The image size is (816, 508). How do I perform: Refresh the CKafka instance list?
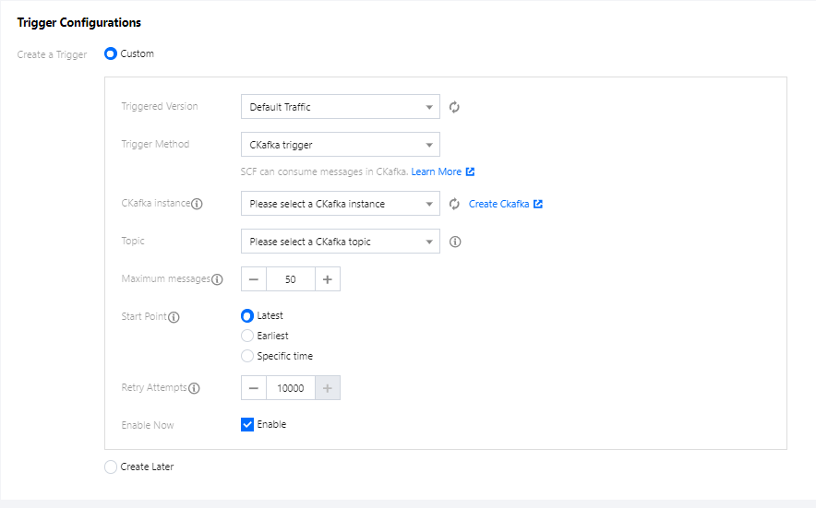click(x=454, y=204)
